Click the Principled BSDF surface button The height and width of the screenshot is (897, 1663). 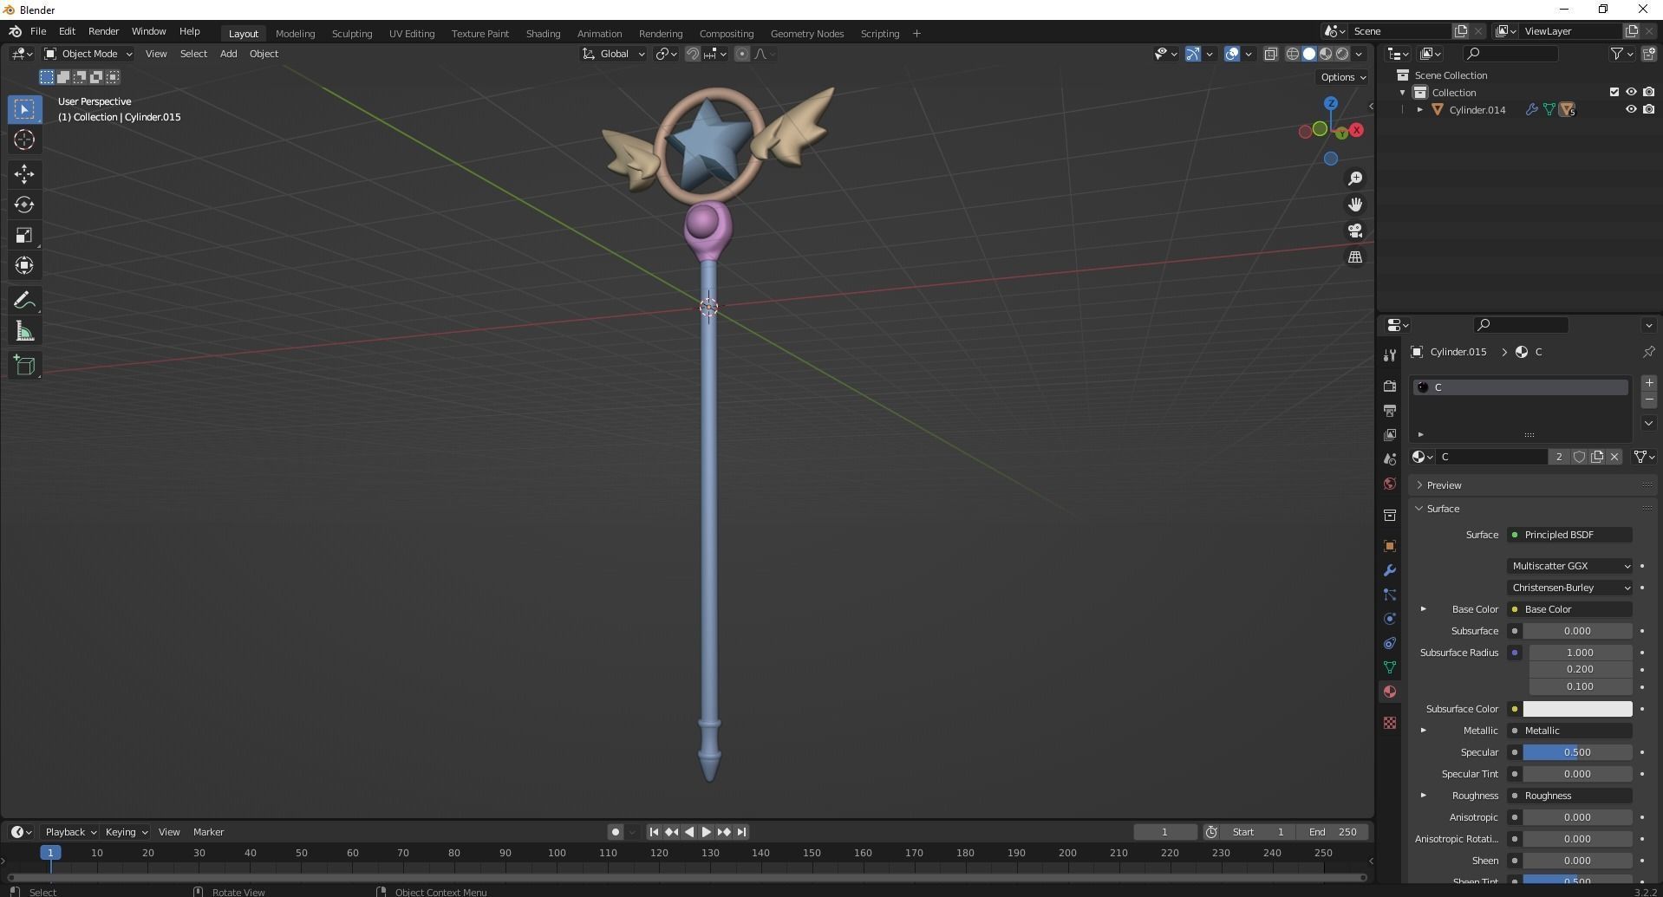1569,535
